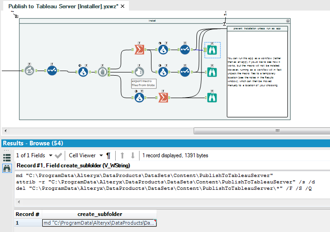Viewport: 330px width, 232px height.
Task: Click the 'Record #' column header
Action: coord(28,214)
